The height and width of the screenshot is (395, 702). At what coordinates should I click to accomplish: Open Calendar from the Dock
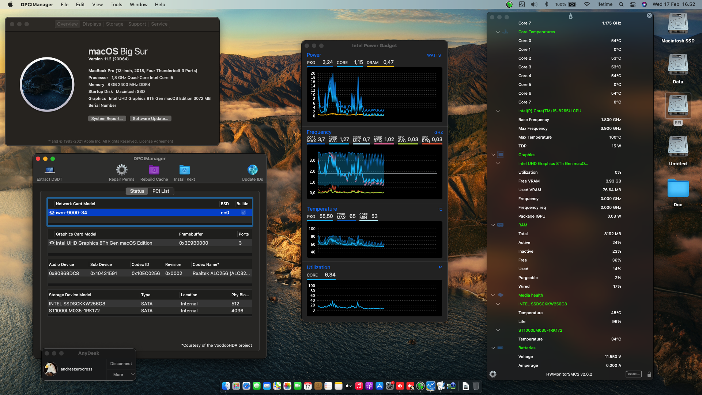tap(308, 386)
